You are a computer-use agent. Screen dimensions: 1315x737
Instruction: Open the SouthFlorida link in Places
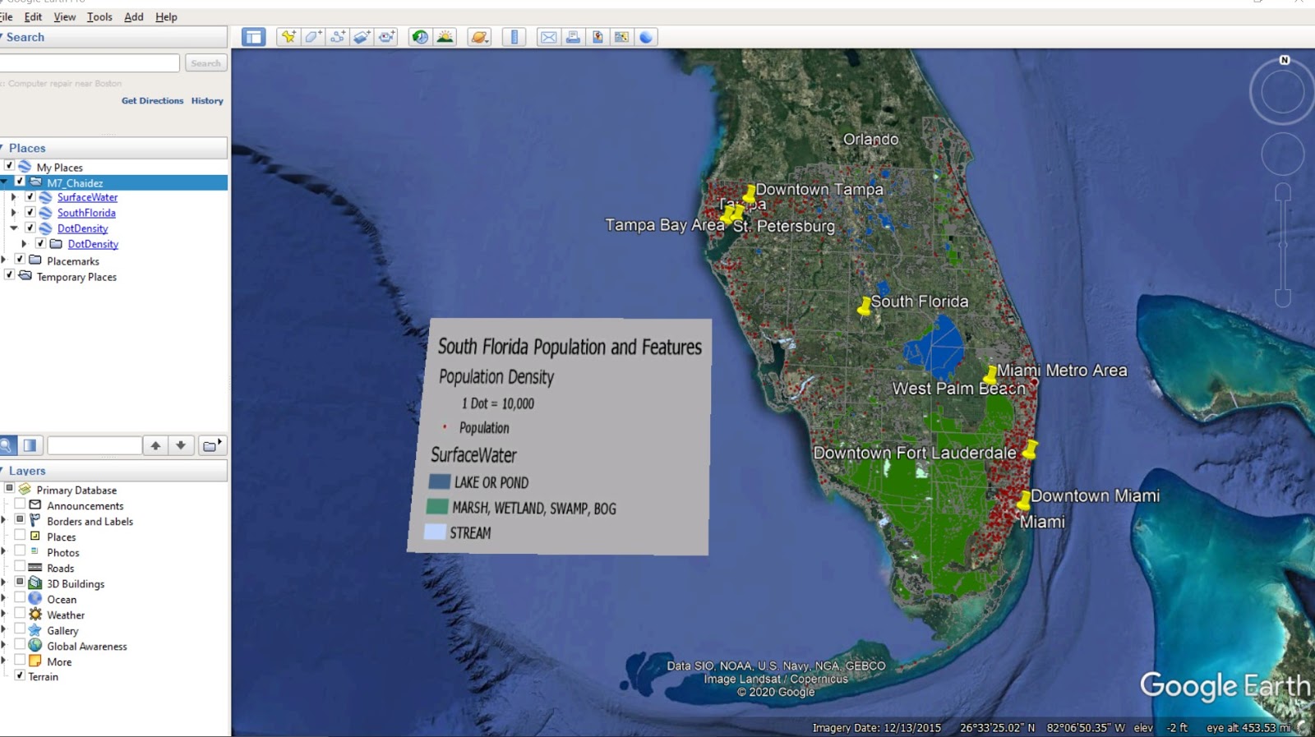click(86, 213)
